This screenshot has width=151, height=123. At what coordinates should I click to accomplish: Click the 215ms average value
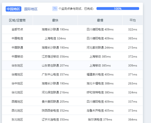pyautogui.click(x=133, y=48)
